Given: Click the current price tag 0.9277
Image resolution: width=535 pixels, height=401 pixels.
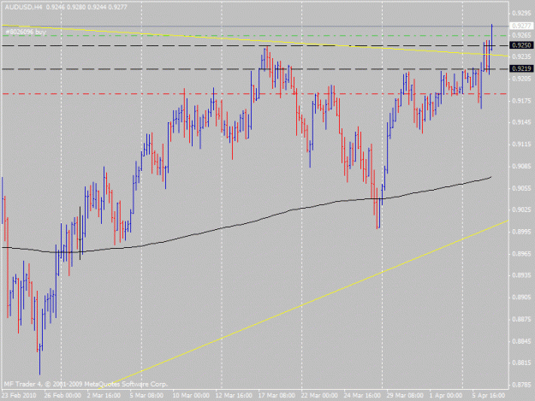Looking at the screenshot, I should 521,26.
